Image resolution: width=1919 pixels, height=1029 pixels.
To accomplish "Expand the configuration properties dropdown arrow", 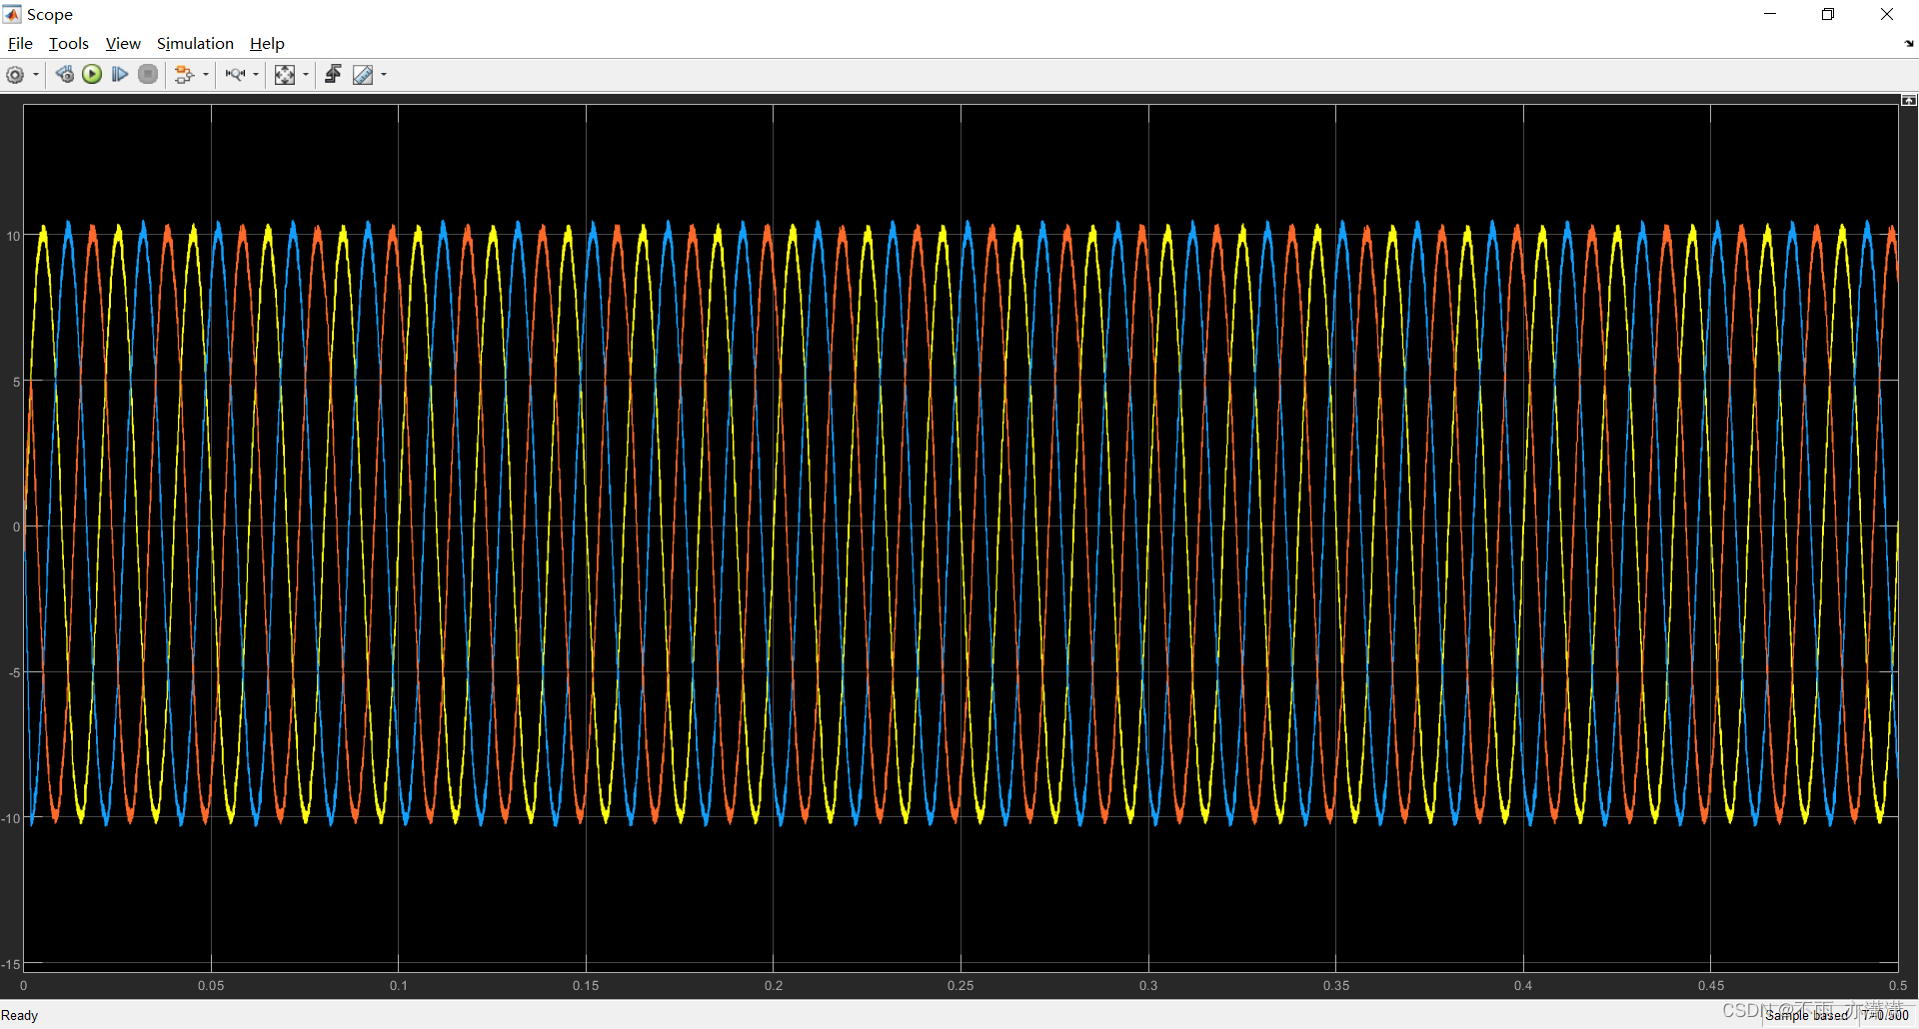I will 36,75.
